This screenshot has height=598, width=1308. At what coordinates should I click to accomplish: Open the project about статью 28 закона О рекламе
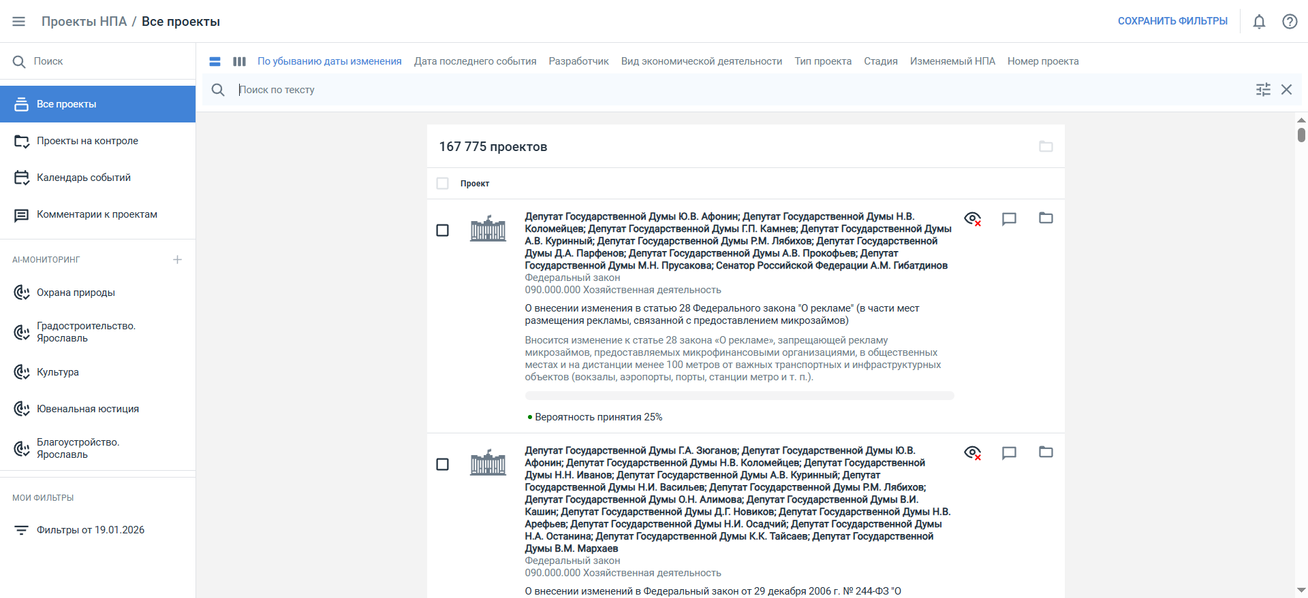722,314
